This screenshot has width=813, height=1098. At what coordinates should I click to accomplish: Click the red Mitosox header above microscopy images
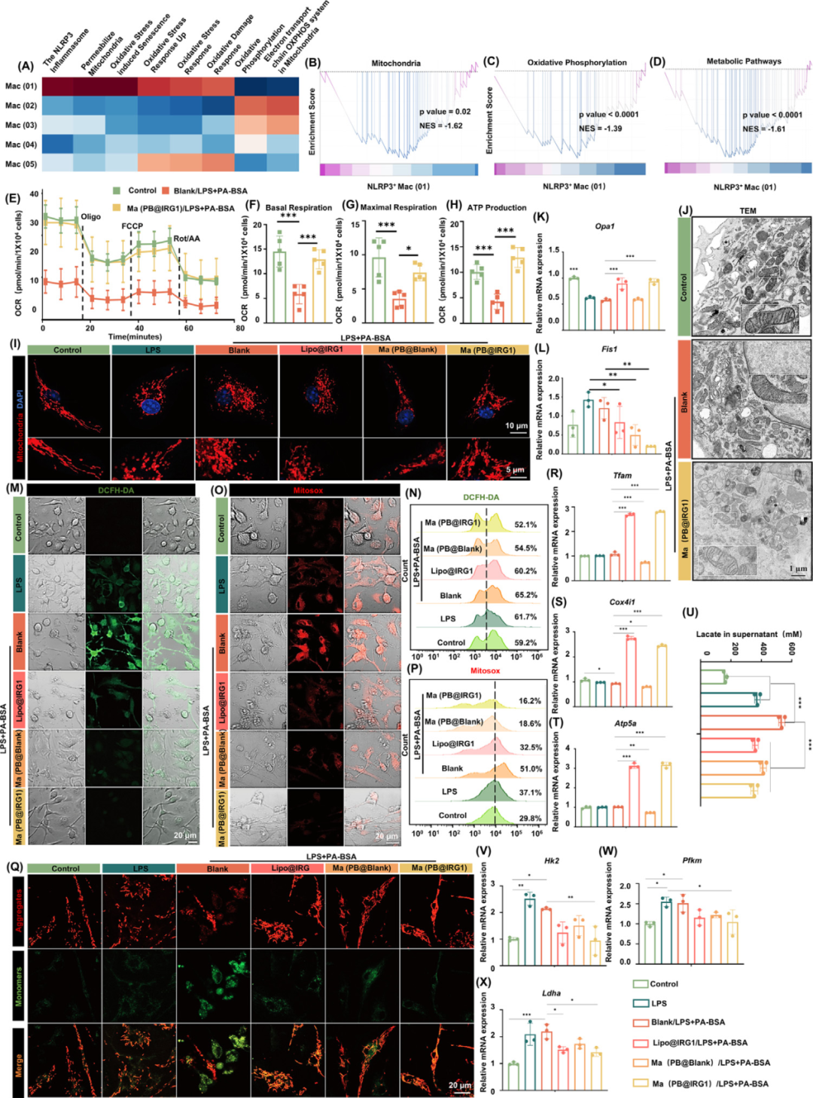(308, 490)
